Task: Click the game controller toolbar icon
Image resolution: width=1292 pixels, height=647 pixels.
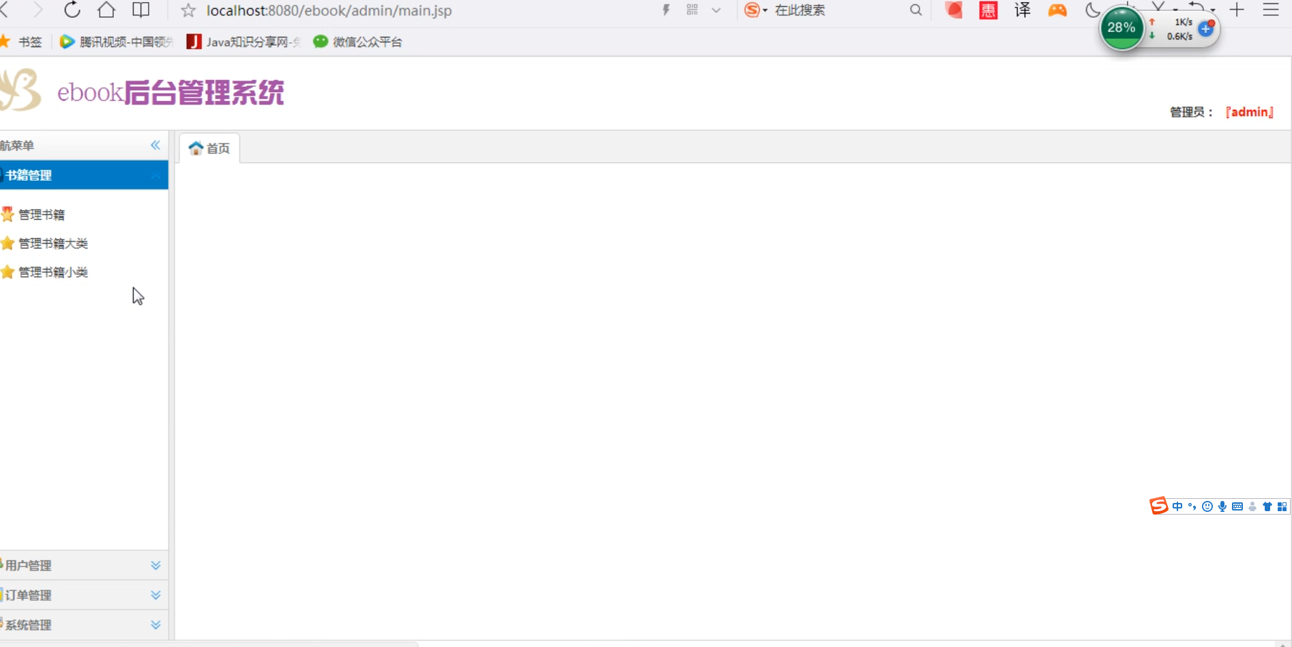Action: pos(1057,10)
